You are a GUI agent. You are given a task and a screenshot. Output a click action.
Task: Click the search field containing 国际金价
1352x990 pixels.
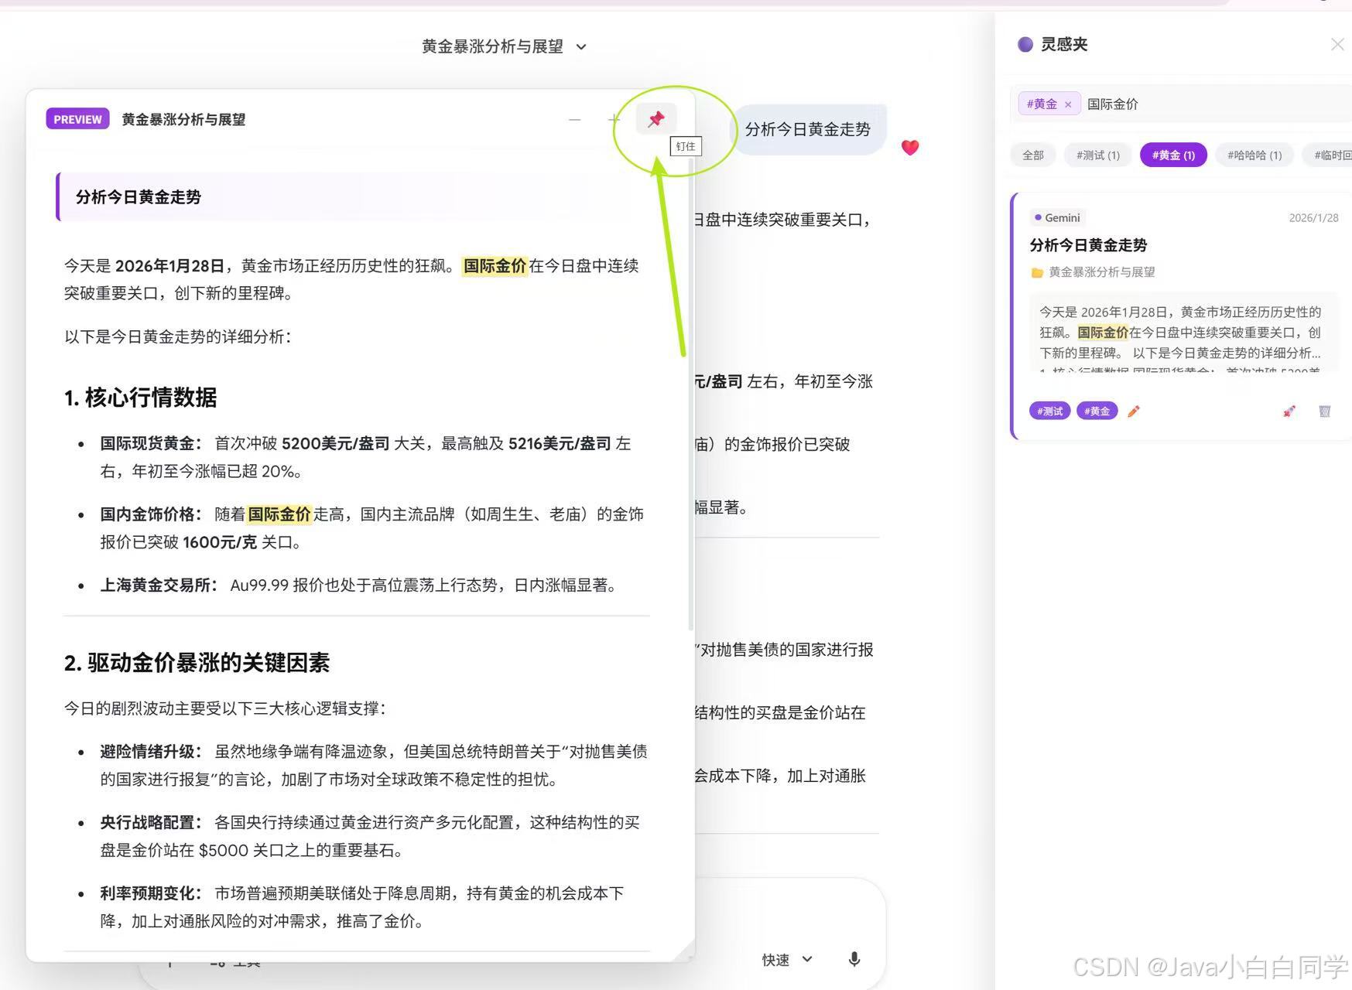coord(1113,103)
